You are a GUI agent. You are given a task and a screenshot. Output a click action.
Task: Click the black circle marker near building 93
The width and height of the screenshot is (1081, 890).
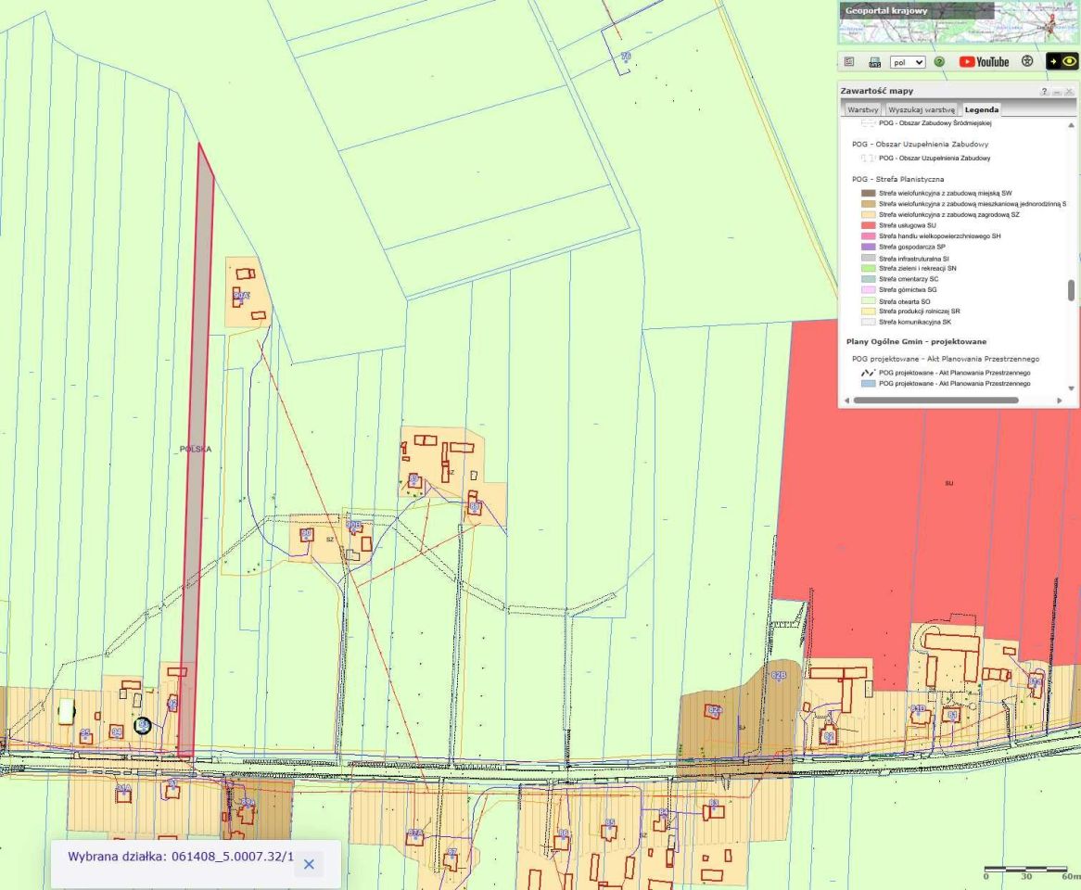point(142,725)
